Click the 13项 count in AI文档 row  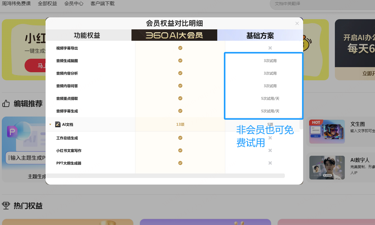[x=180, y=124]
